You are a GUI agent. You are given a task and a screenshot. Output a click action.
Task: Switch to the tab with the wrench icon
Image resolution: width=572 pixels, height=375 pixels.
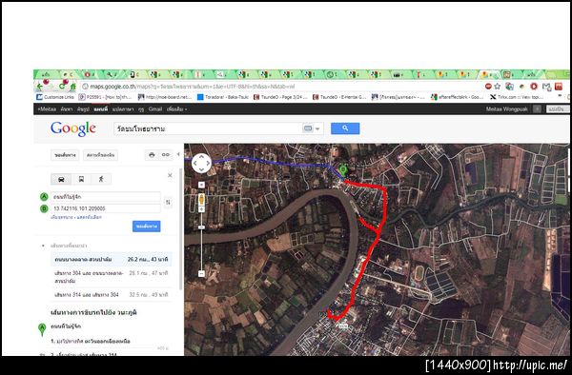(112, 74)
